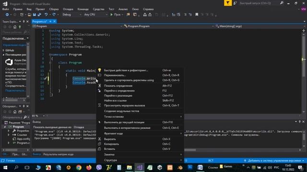Expand the Program.cs node in Solution Explorer
307x172 pixels.
pyautogui.click(x=9, y=143)
